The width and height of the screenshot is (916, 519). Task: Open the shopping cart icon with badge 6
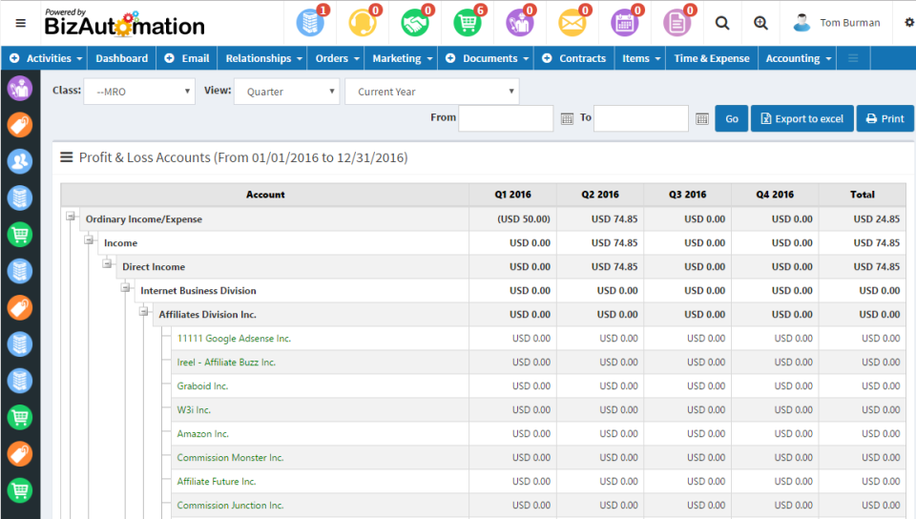[467, 22]
